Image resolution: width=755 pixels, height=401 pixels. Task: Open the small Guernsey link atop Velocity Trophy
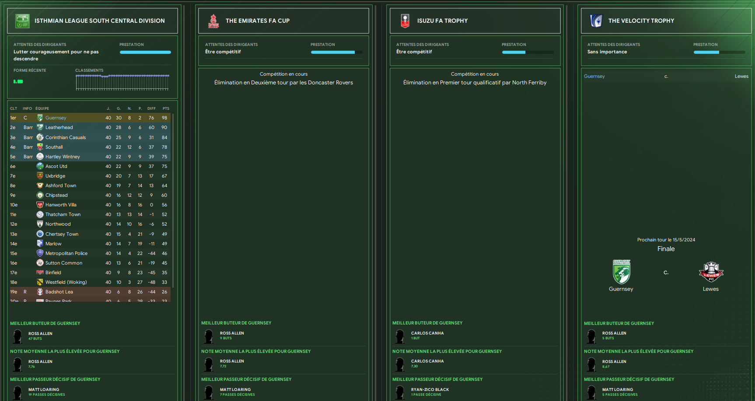(x=594, y=76)
